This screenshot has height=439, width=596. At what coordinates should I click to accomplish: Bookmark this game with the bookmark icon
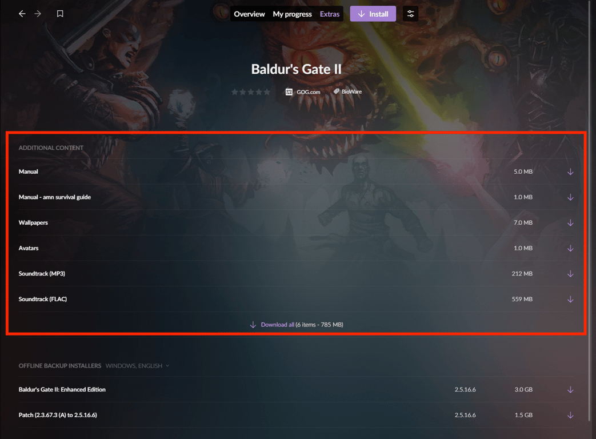[x=60, y=14]
